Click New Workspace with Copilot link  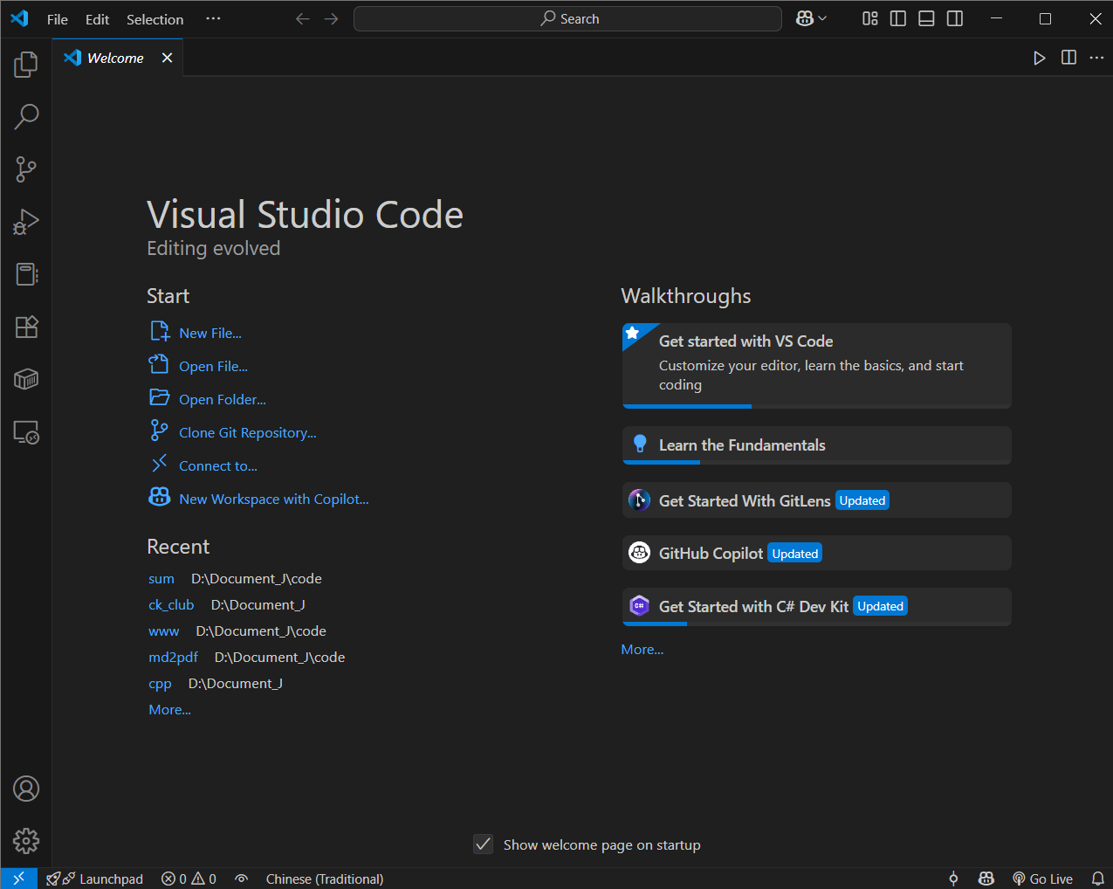pyautogui.click(x=274, y=499)
